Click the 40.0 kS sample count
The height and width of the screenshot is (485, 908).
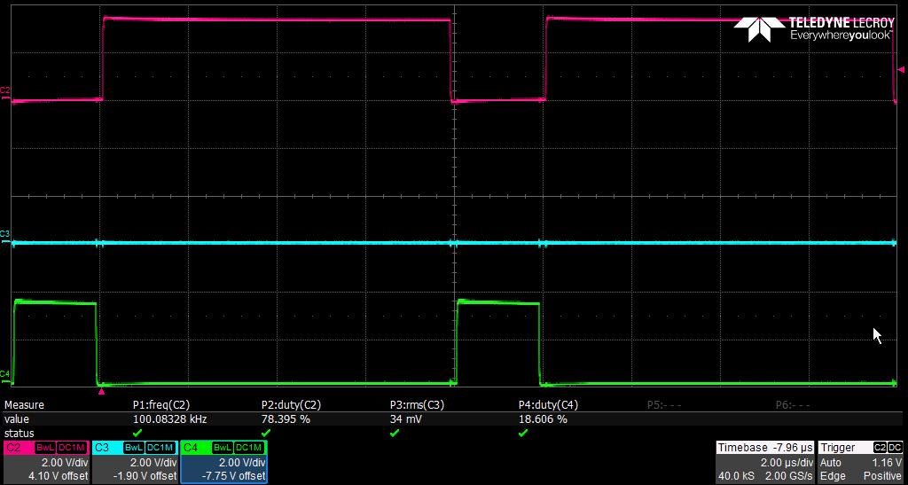point(737,476)
